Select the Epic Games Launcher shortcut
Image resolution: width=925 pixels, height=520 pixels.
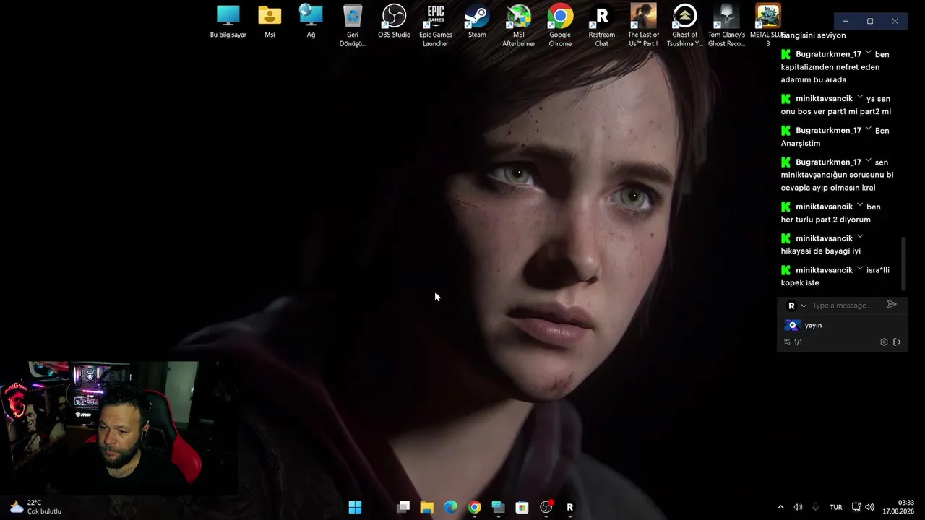click(x=436, y=25)
